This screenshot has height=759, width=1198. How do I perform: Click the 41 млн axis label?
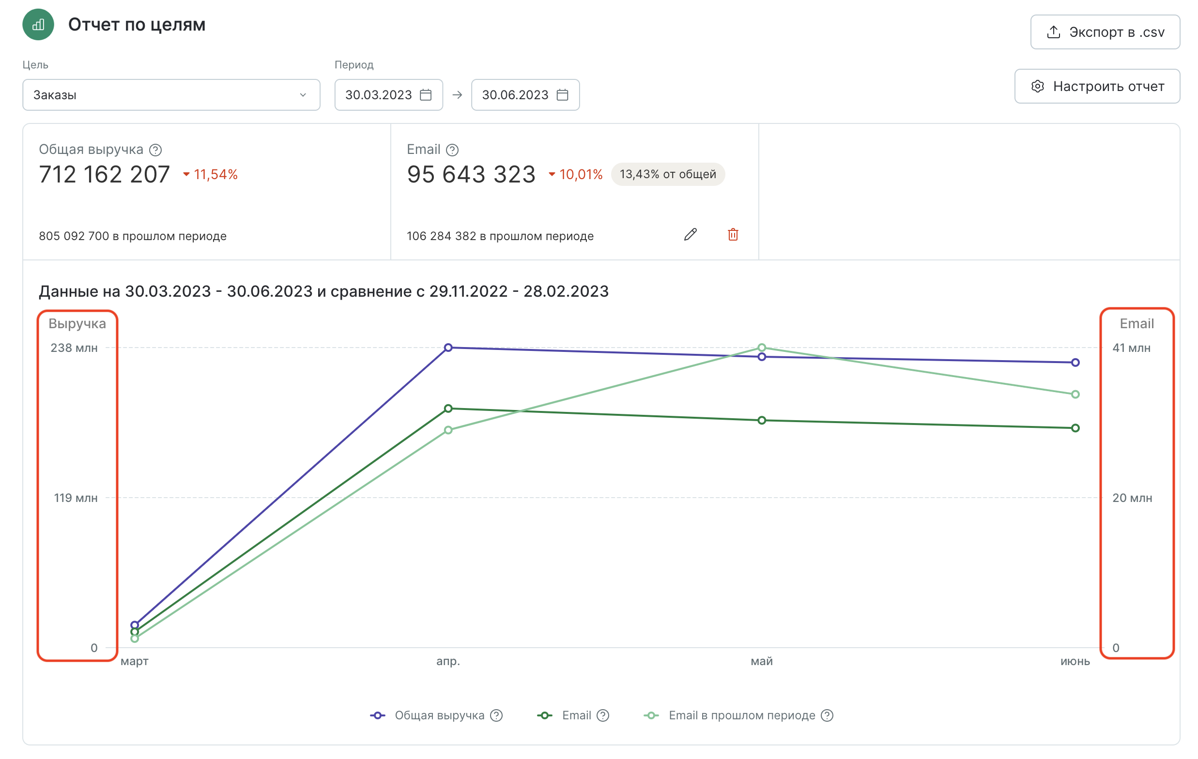1131,348
